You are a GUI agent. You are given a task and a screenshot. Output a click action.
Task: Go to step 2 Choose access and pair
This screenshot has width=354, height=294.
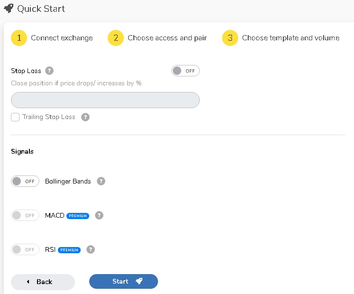157,38
